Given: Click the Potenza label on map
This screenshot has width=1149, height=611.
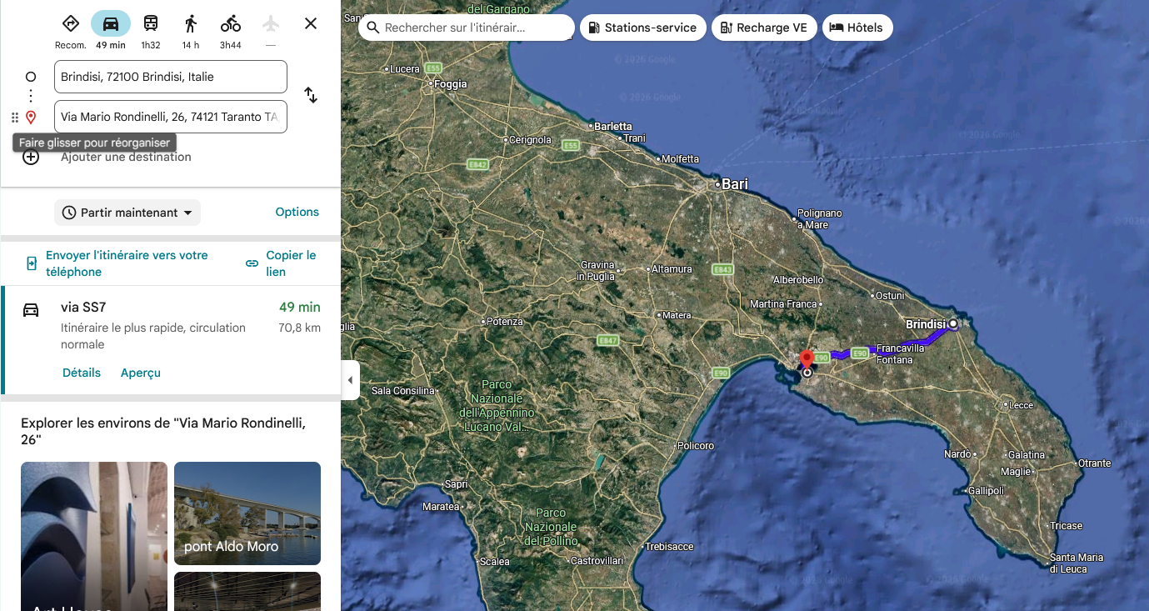Looking at the screenshot, I should (504, 322).
